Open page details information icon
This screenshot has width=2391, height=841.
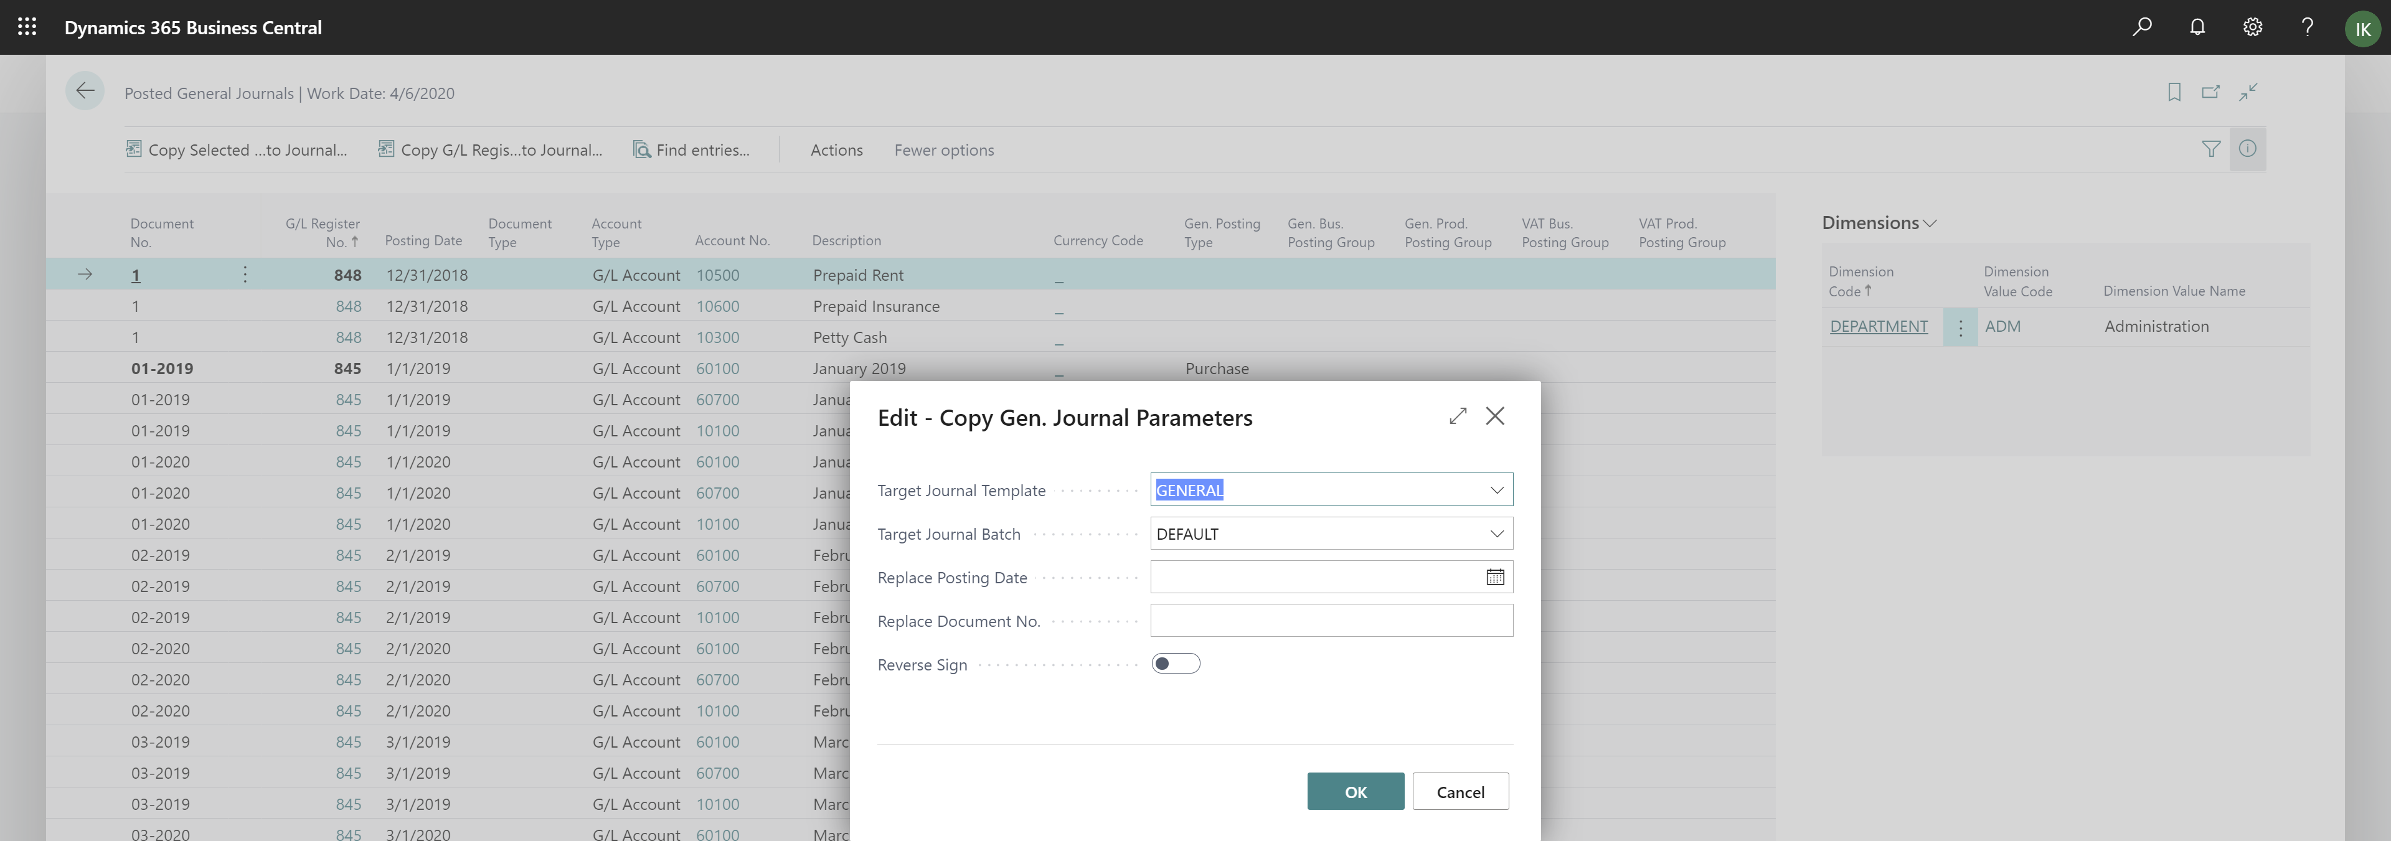click(2247, 149)
